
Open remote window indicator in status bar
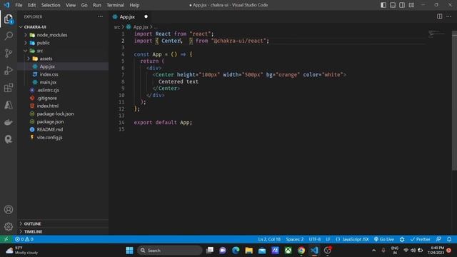pyautogui.click(x=6, y=239)
